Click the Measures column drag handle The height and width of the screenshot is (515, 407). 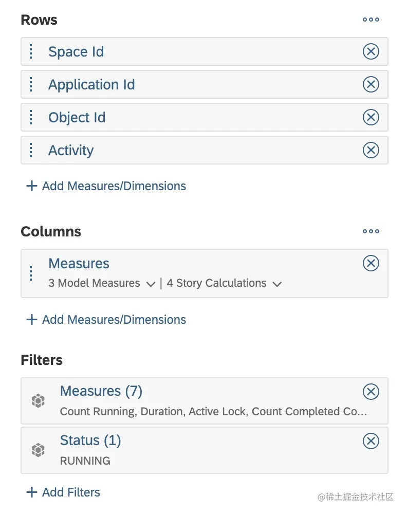click(31, 273)
